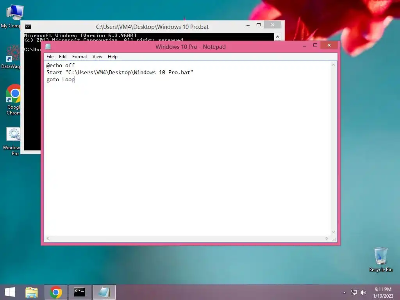The width and height of the screenshot is (400, 300).
Task: Open the View menu in Notepad
Action: [x=97, y=57]
